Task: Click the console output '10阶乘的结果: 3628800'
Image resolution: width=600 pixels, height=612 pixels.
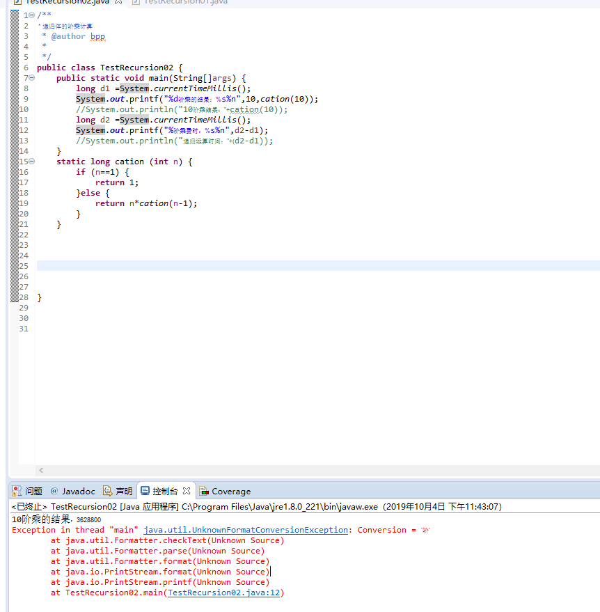Action: pos(56,519)
